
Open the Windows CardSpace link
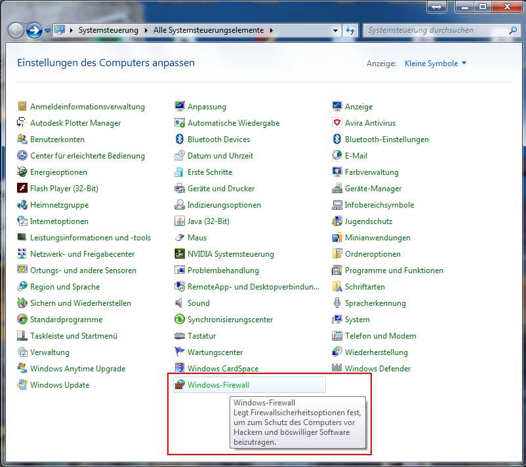223,369
